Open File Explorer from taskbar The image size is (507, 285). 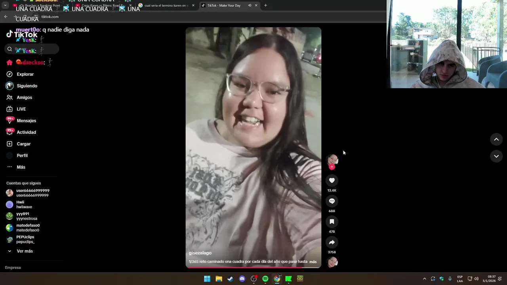tap(219, 279)
